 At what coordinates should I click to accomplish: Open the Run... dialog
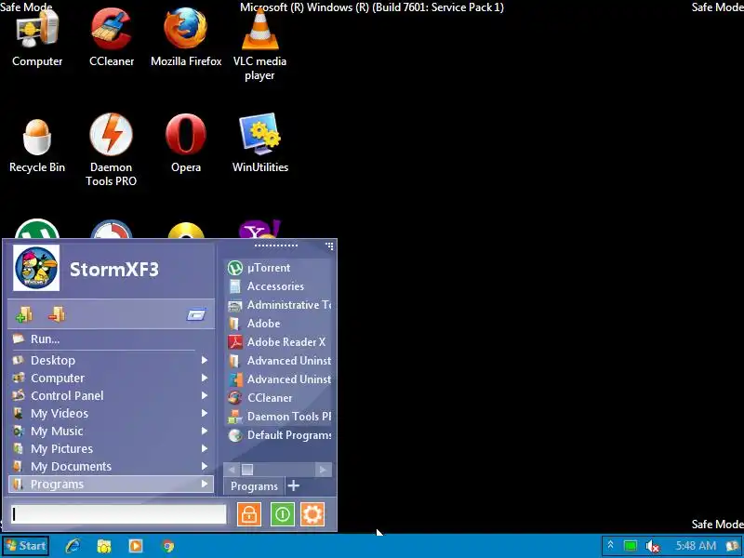pos(111,339)
